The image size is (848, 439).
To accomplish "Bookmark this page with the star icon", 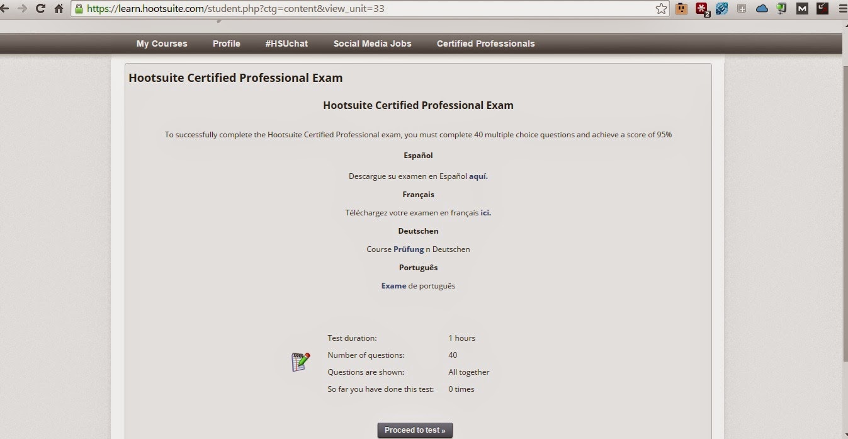I will [x=661, y=9].
